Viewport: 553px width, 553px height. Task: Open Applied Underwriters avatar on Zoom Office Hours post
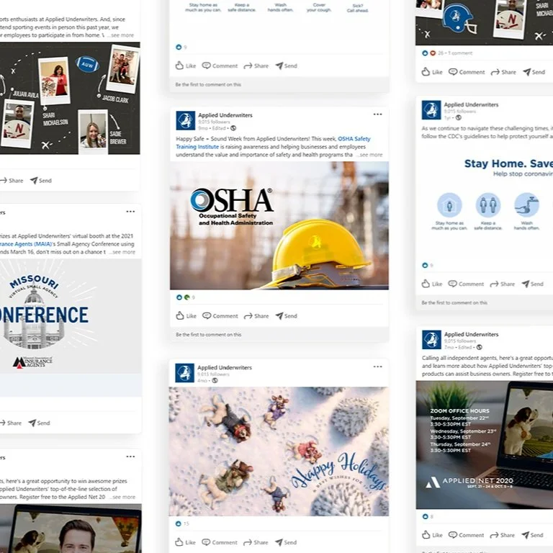431,340
